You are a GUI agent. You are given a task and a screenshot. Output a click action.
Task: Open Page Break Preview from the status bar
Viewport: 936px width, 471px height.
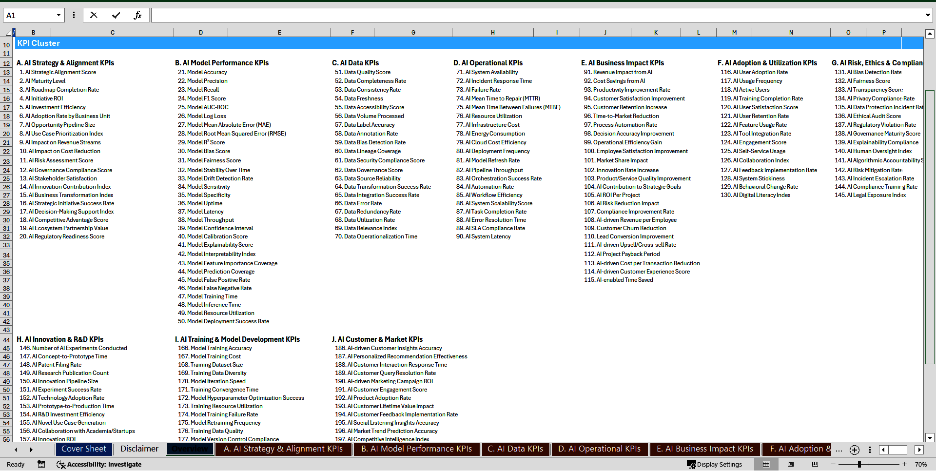click(815, 464)
